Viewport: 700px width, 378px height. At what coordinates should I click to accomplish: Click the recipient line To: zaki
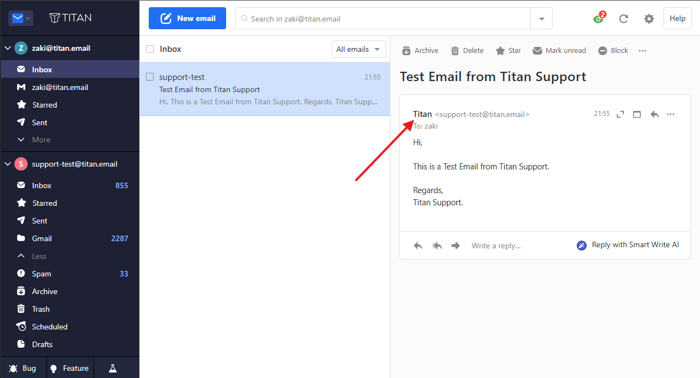click(x=426, y=126)
